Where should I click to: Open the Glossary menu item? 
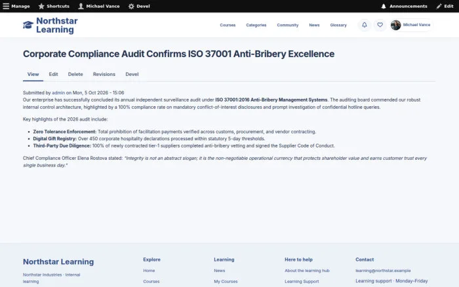click(x=338, y=25)
